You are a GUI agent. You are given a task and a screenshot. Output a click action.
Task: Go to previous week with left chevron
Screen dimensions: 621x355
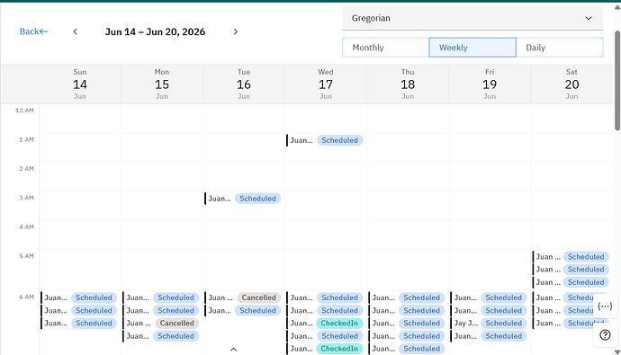click(76, 31)
